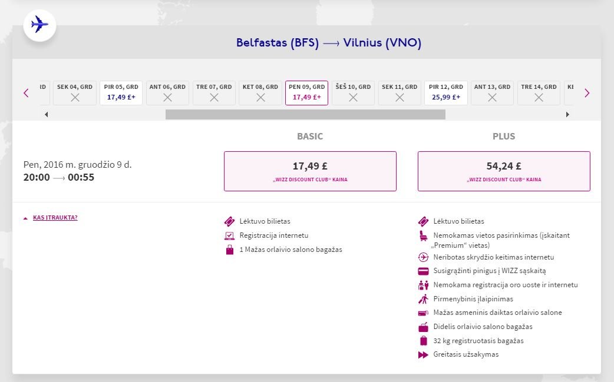
Task: Click the PLUS flight ticket icon
Action: (x=423, y=222)
